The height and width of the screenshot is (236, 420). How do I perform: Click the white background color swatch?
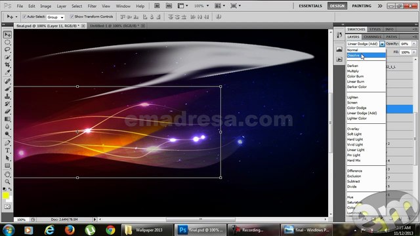point(10,200)
